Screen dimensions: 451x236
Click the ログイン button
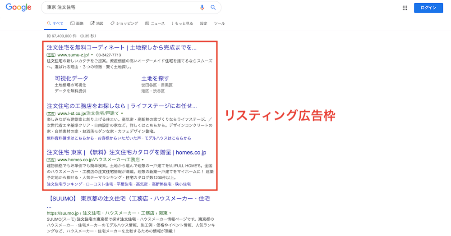tap(428, 8)
